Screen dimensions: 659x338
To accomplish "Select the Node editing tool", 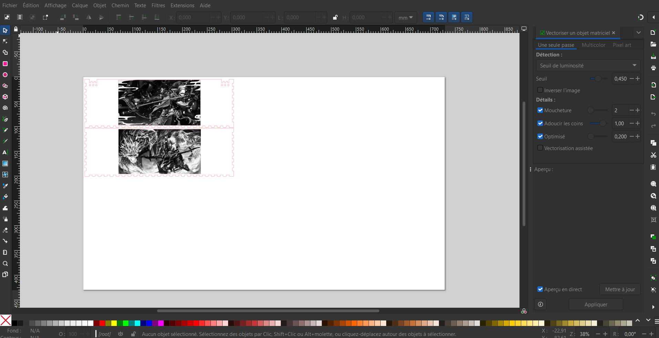I will 5,42.
